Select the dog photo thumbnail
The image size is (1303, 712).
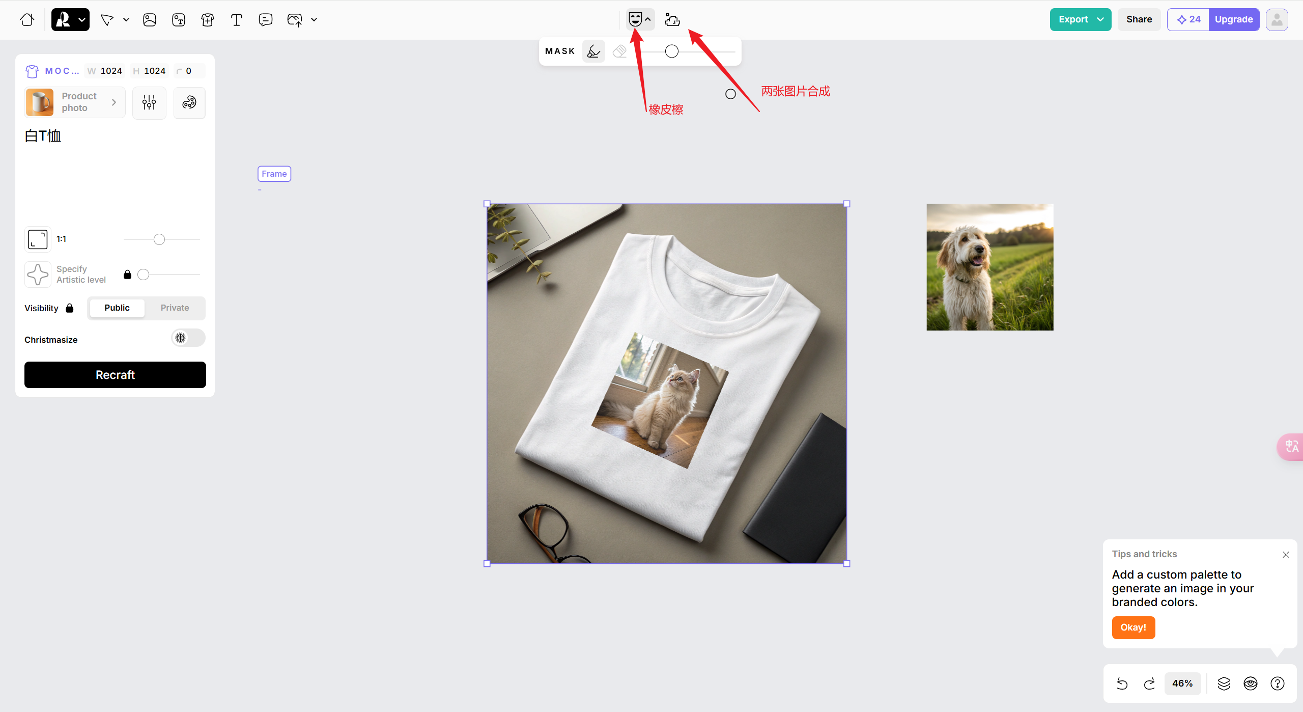click(x=989, y=267)
